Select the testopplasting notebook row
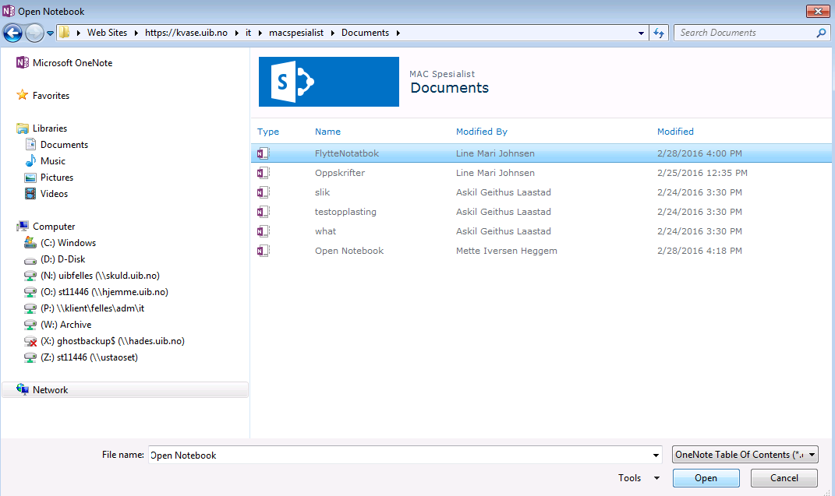This screenshot has width=835, height=496. (345, 212)
